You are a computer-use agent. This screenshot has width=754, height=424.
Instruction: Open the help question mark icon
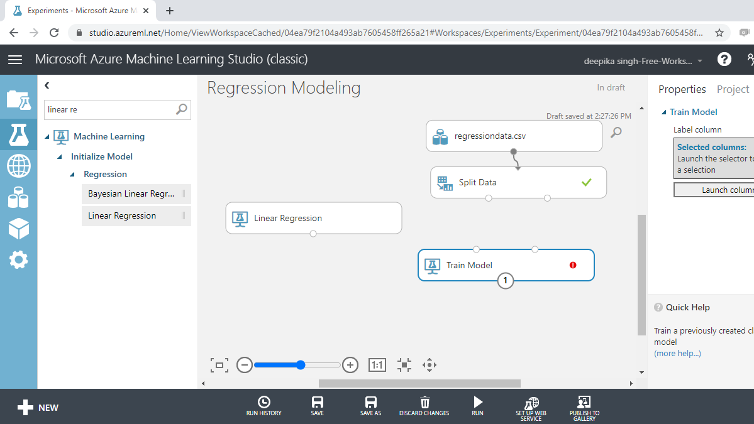pyautogui.click(x=724, y=60)
